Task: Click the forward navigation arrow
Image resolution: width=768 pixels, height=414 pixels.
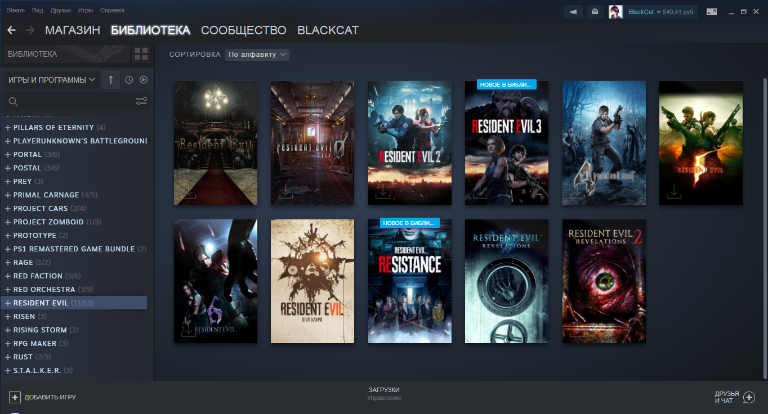Action: tap(30, 30)
